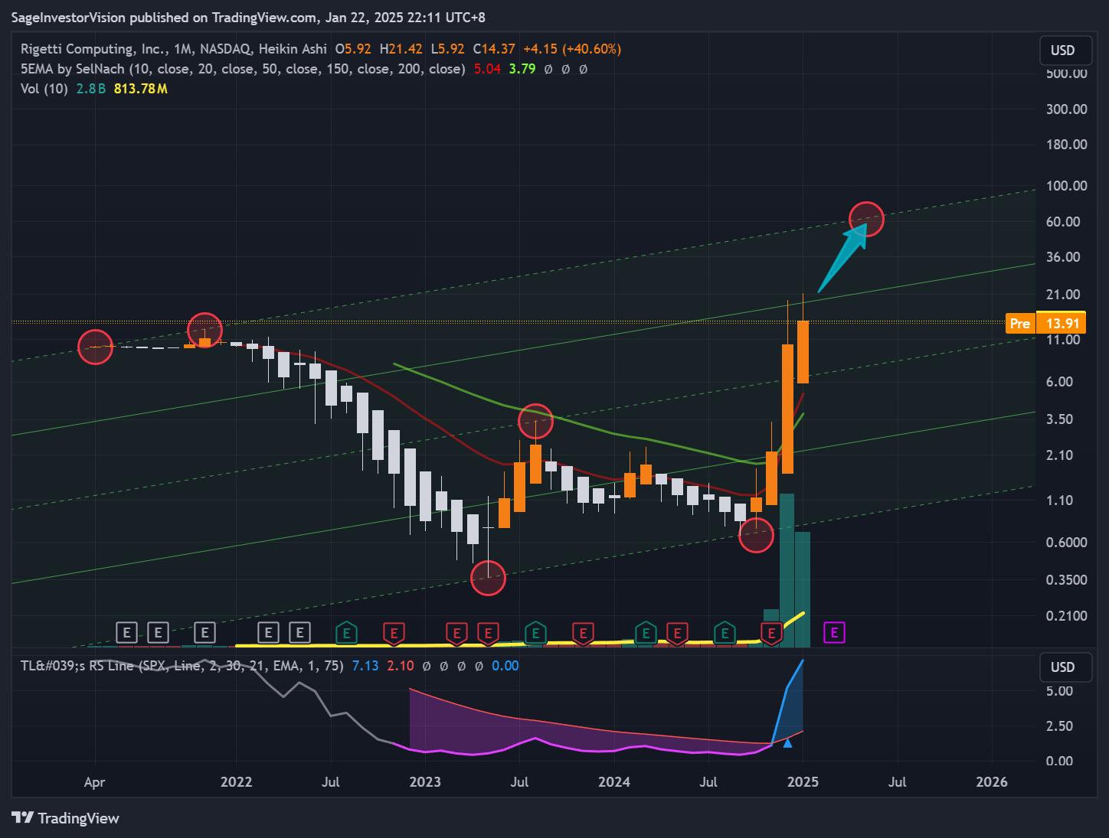
Task: Click the 5.00 label on RS pane axis
Action: click(1059, 691)
